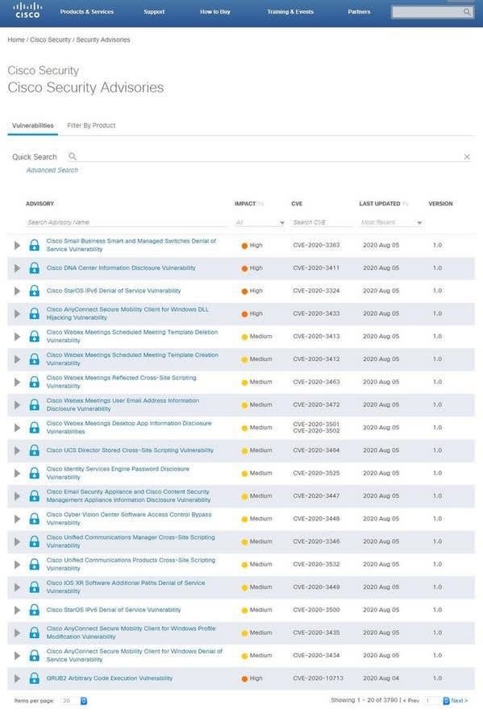Switch to Filter By Product tab
The width and height of the screenshot is (483, 713).
click(91, 126)
